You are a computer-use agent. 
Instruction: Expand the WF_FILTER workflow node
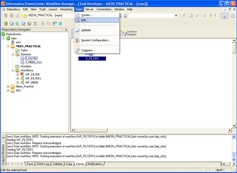[x=18, y=75]
